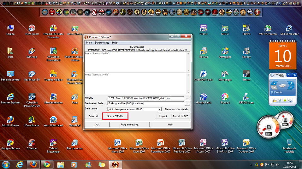This screenshot has height=169, width=302.
Task: Select the EPSON Scan desktop icon
Action: click(246, 99)
